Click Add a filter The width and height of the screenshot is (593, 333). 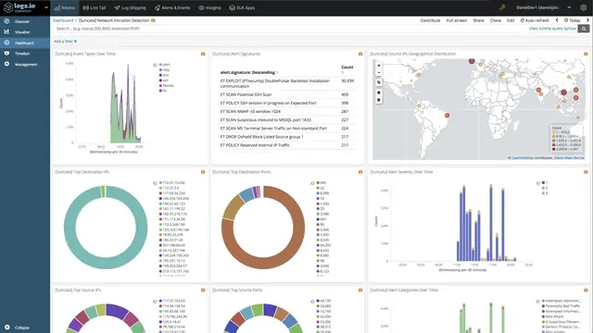[x=65, y=41]
